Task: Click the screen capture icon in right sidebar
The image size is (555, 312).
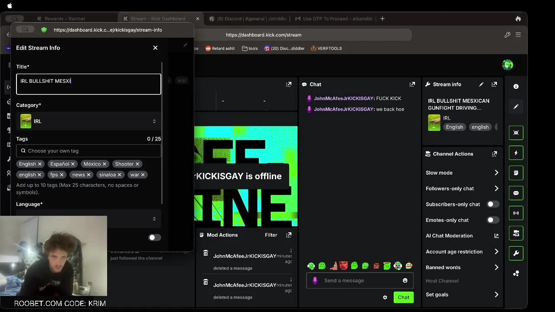Action: [x=516, y=133]
